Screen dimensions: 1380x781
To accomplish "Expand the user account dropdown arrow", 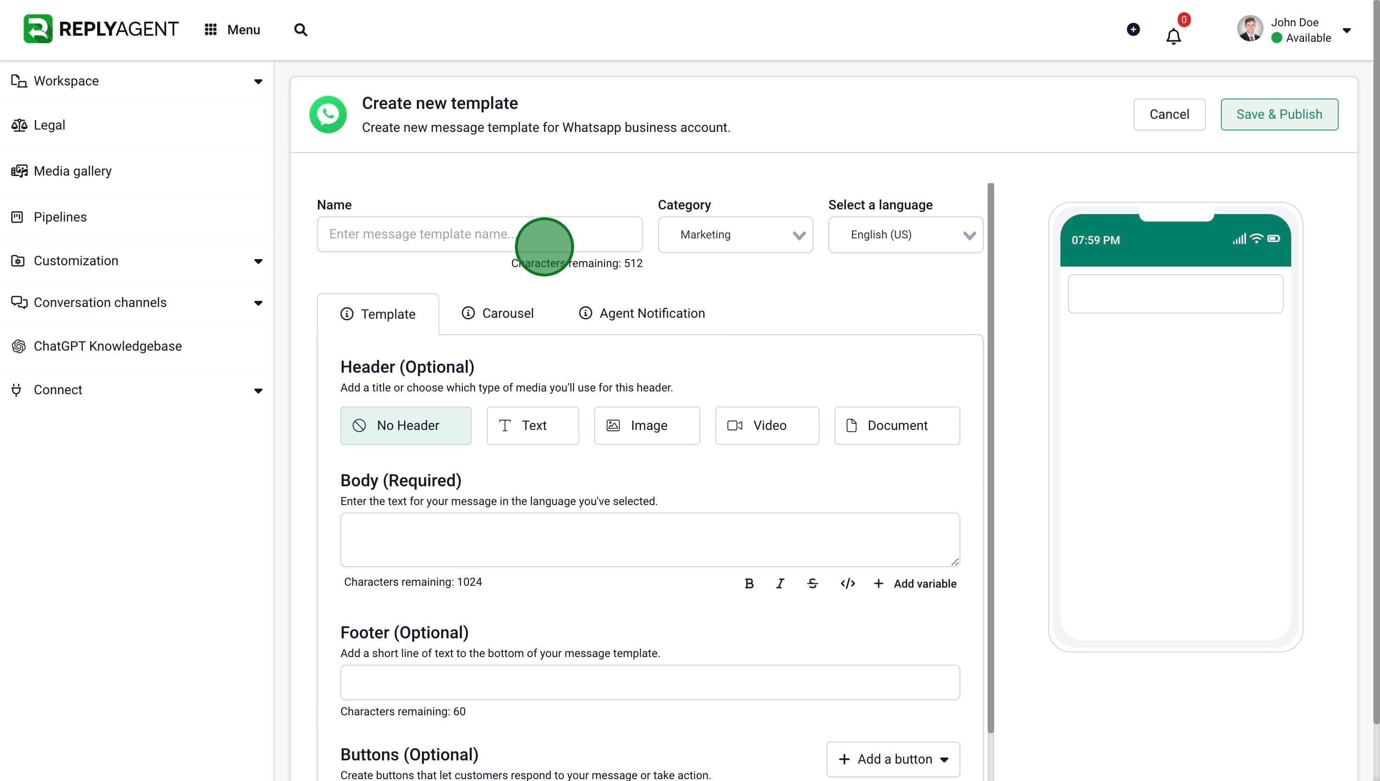I will pos(1346,30).
